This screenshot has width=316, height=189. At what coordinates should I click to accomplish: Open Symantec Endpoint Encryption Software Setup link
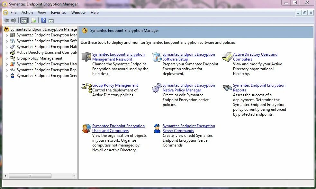coord(189,57)
